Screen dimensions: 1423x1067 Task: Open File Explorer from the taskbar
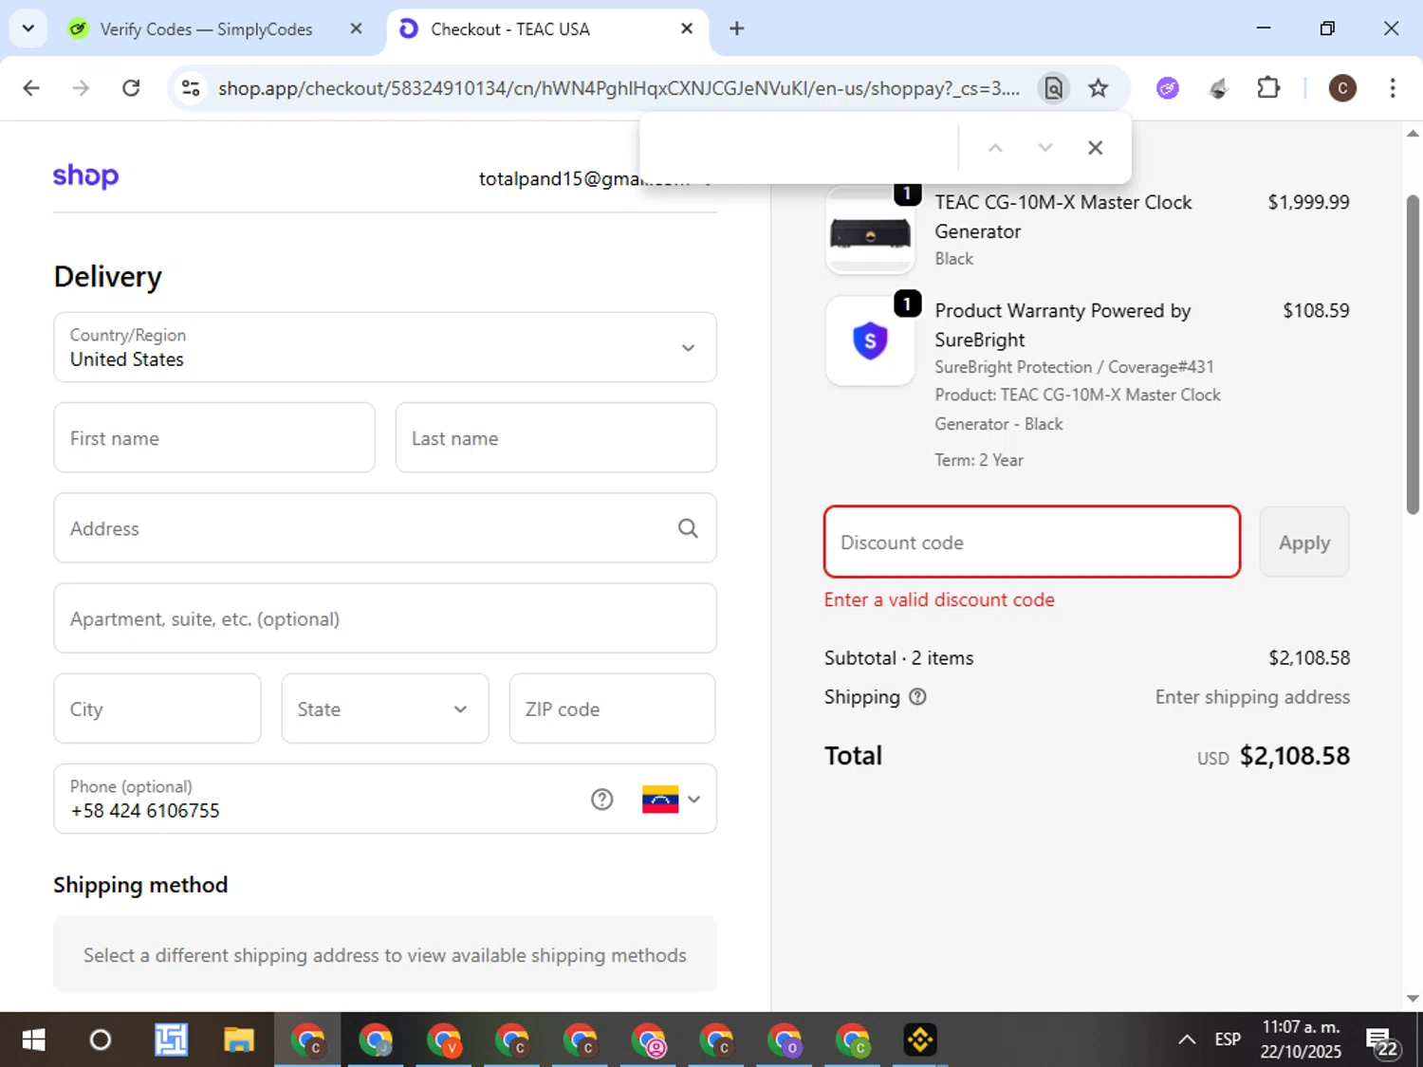(x=238, y=1040)
